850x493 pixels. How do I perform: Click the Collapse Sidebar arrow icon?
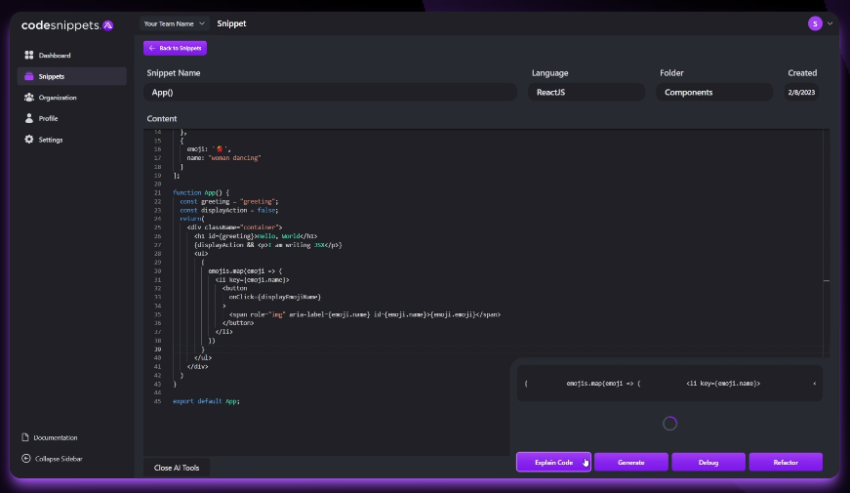point(26,458)
